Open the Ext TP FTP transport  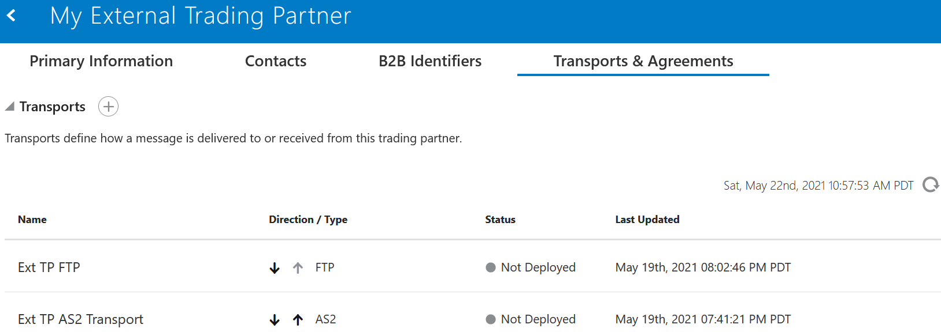point(49,267)
